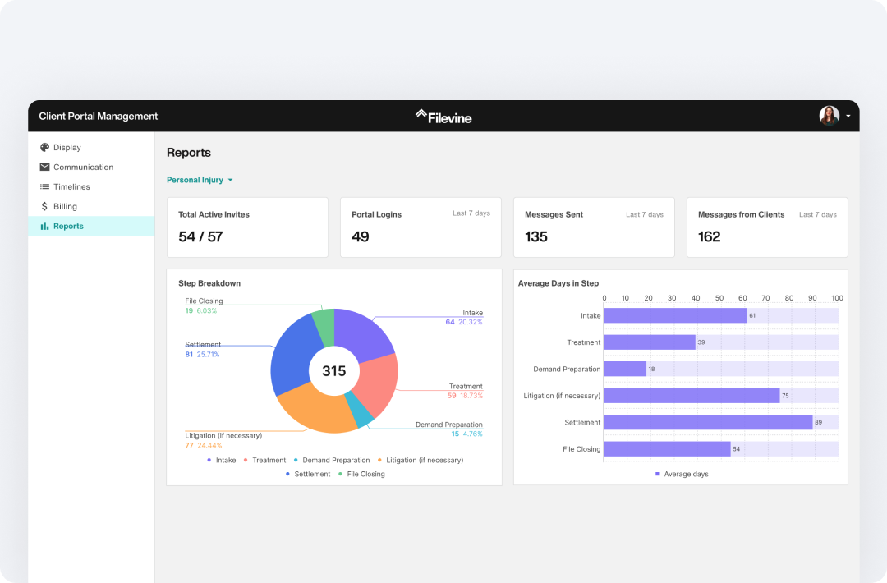This screenshot has height=583, width=887.
Task: Open the account menu dropdown arrow
Action: click(x=848, y=117)
